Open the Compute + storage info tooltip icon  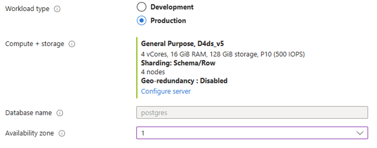pyautogui.click(x=72, y=44)
